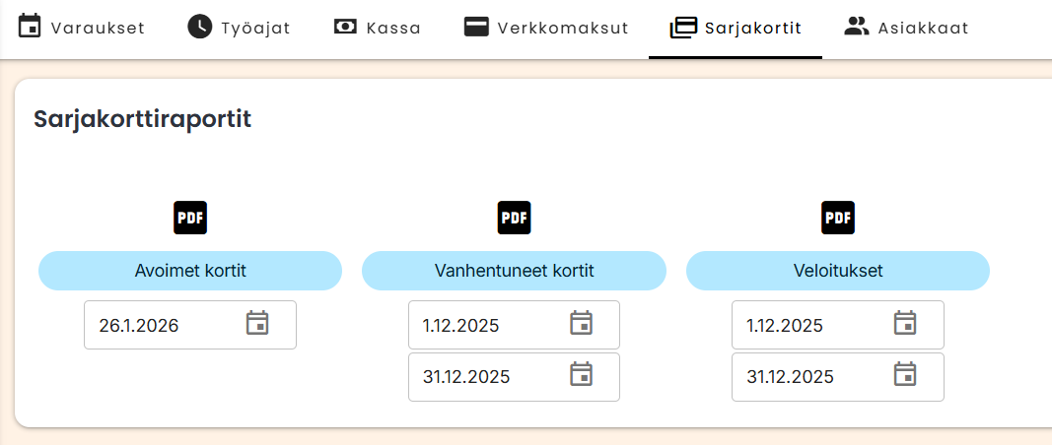The width and height of the screenshot is (1052, 445).
Task: Click the PDF icon above Avoimet kortit
Action: [190, 218]
